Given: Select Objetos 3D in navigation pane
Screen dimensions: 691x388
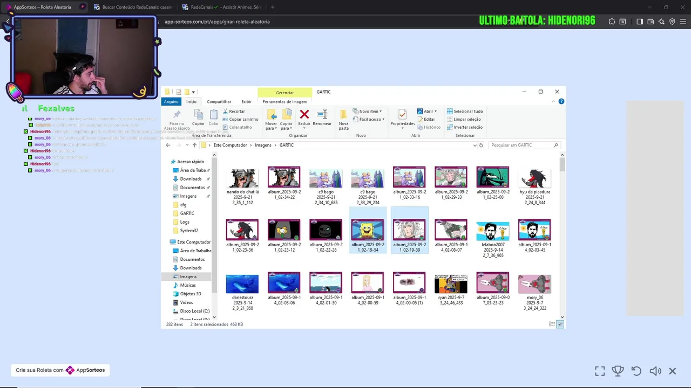Looking at the screenshot, I should coord(191,294).
